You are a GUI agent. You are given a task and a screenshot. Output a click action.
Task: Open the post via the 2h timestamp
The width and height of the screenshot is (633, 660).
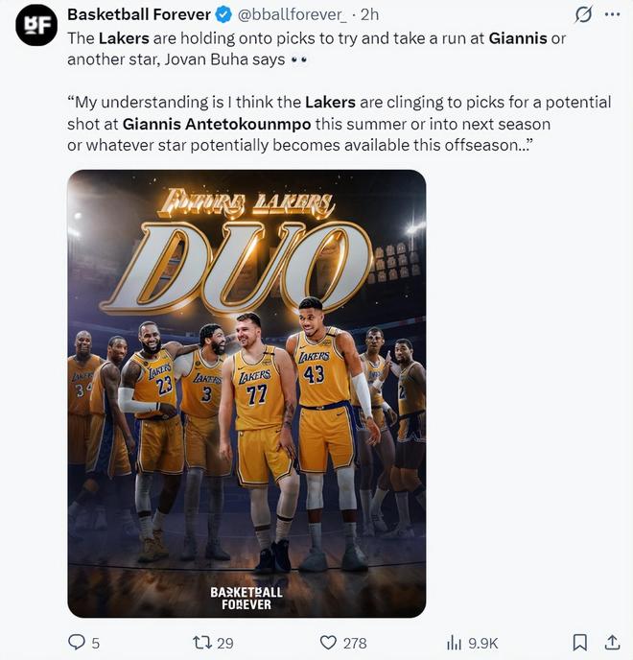(369, 15)
